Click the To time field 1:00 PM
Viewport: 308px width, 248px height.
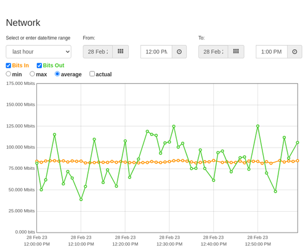(x=272, y=52)
